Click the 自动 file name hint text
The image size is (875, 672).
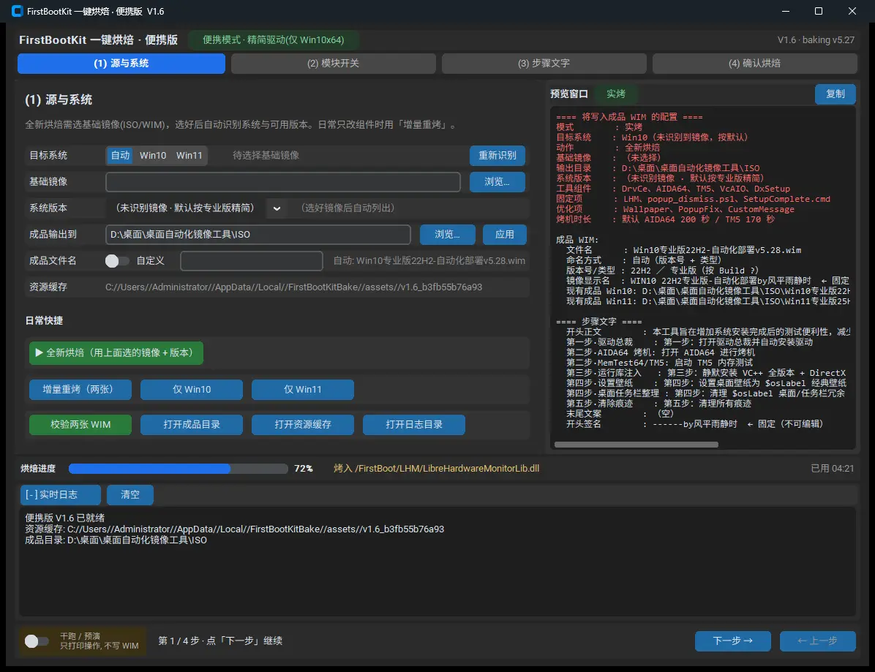tap(429, 260)
